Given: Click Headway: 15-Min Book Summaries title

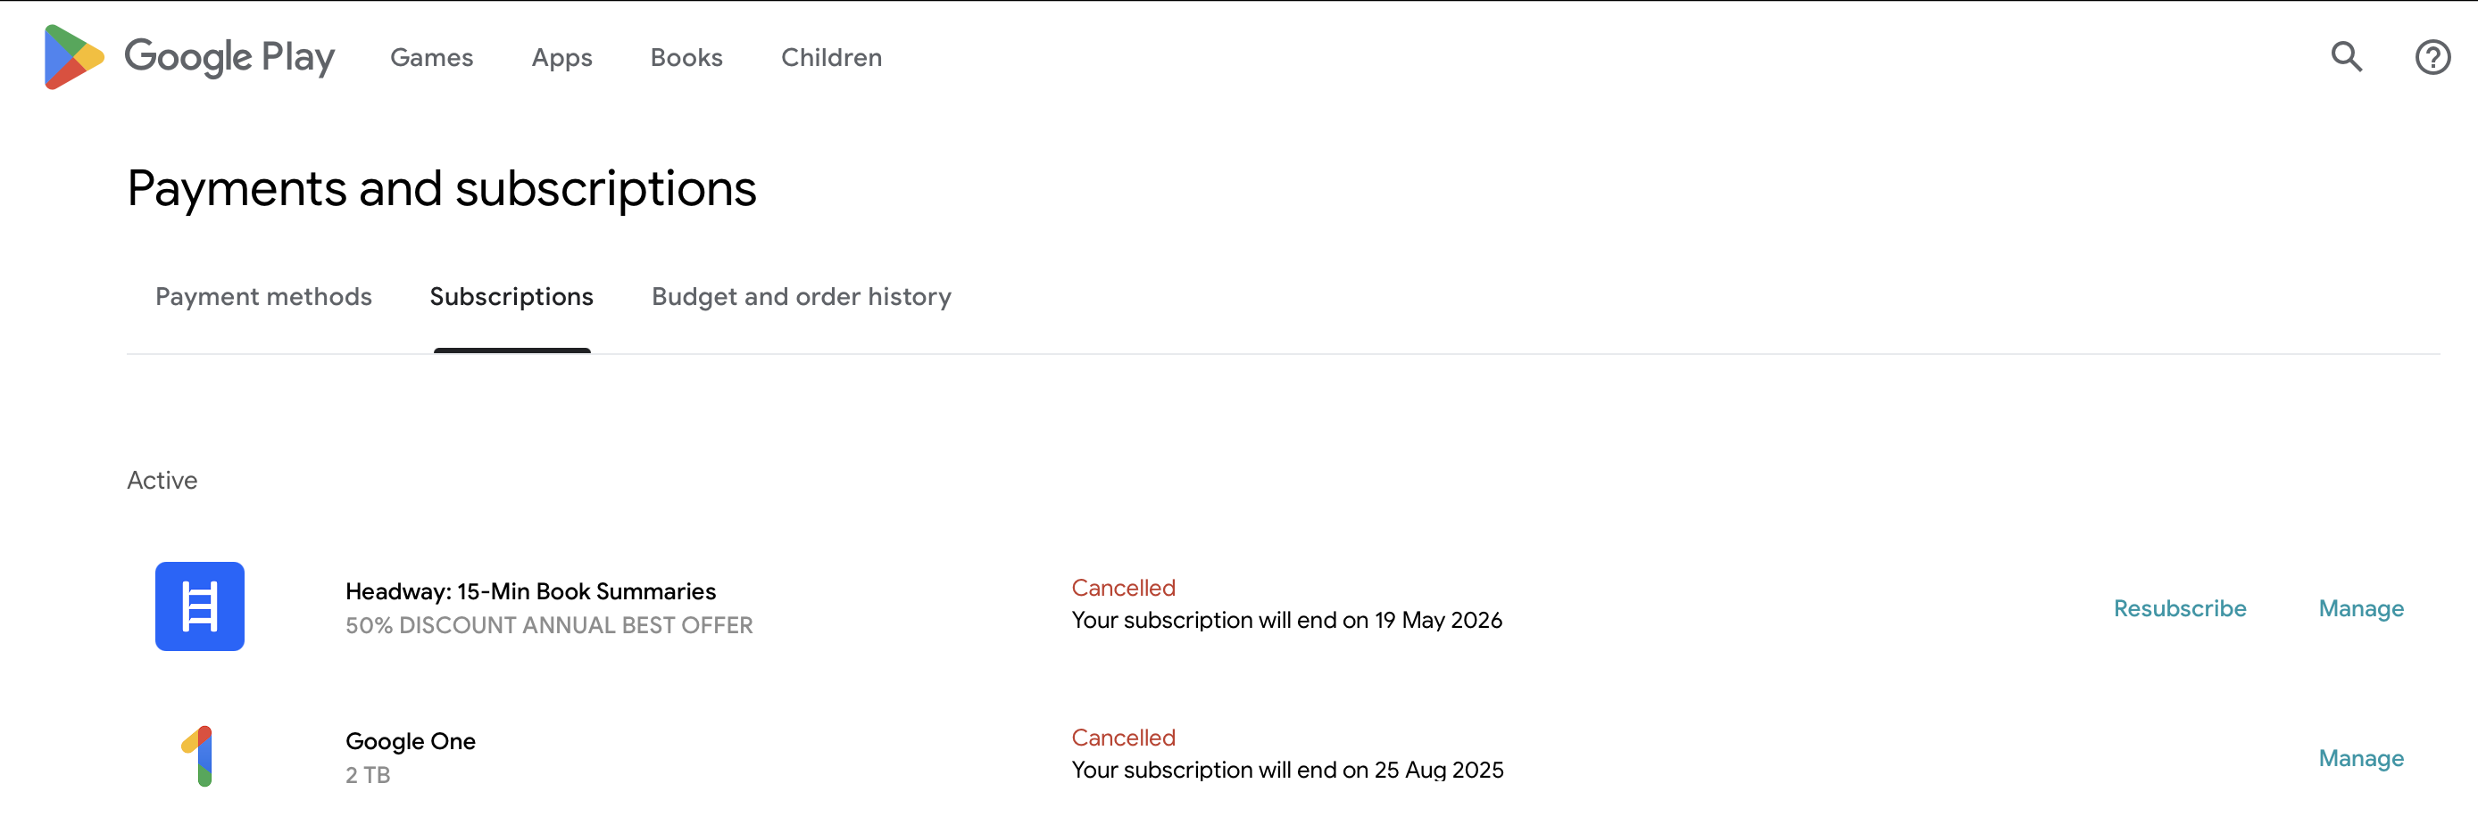Looking at the screenshot, I should [x=530, y=591].
